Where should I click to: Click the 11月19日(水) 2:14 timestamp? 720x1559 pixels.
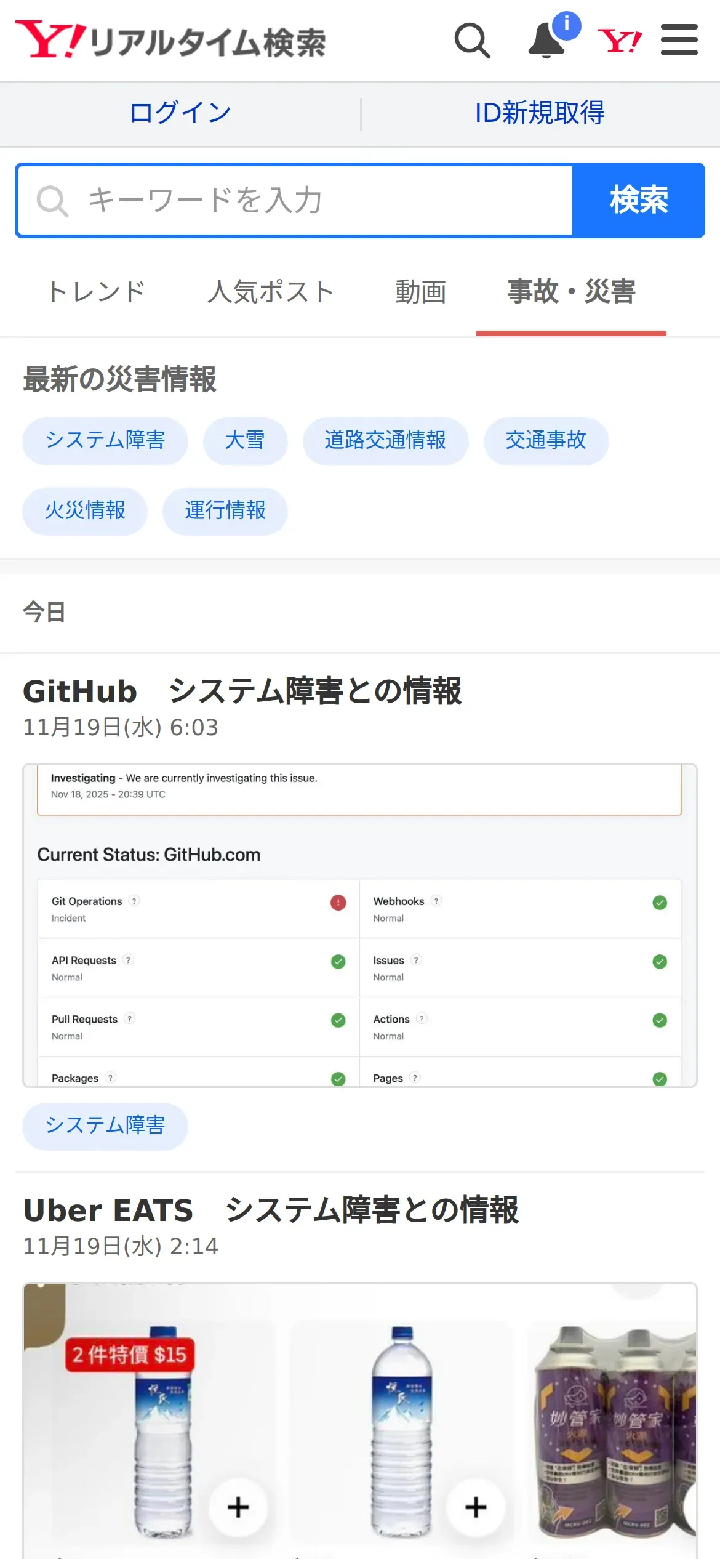pyautogui.click(x=121, y=1247)
